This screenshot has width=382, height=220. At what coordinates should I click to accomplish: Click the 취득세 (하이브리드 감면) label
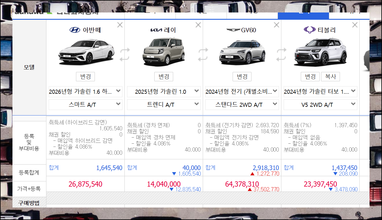click(x=78, y=122)
